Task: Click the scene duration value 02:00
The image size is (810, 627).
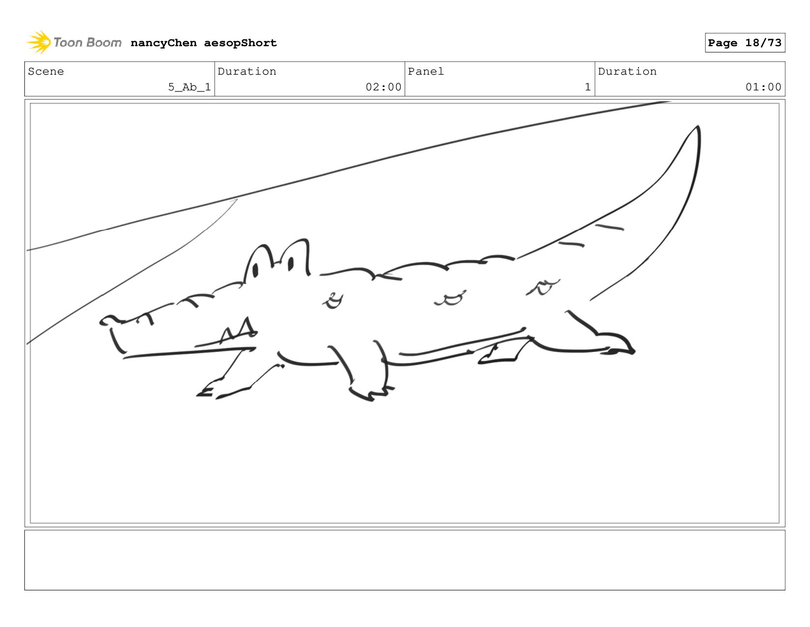Action: pyautogui.click(x=383, y=87)
